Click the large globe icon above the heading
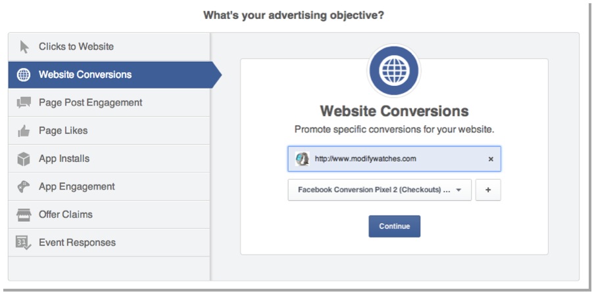 tap(394, 70)
